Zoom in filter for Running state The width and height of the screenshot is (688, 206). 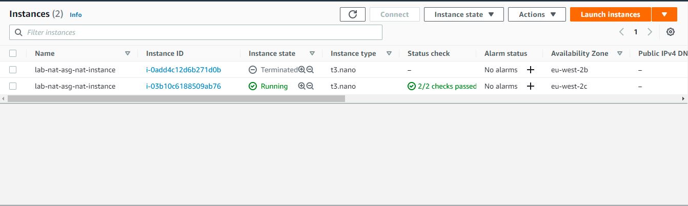(301, 86)
